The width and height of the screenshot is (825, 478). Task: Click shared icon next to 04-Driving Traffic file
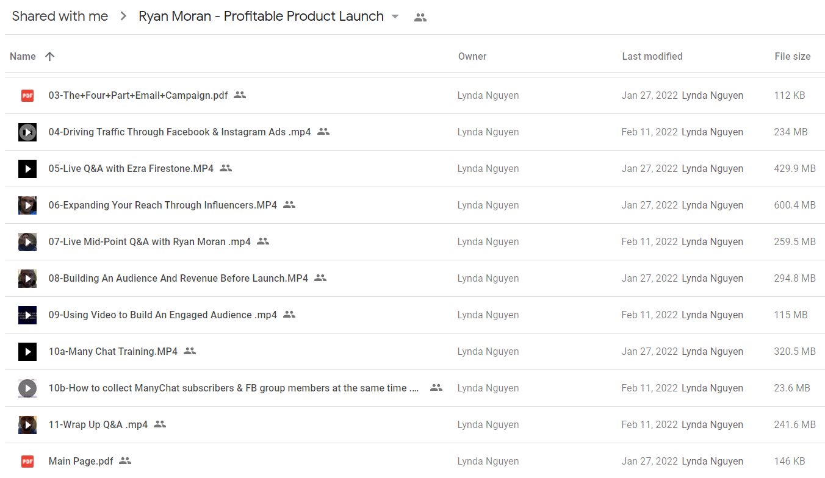click(323, 132)
